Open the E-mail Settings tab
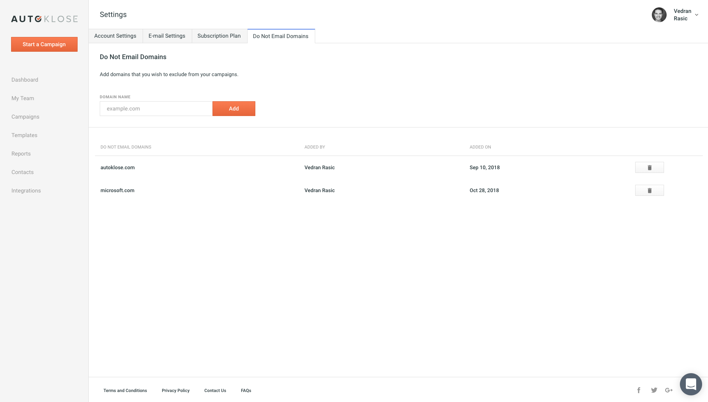Viewport: 708px width, 402px height. [x=167, y=36]
